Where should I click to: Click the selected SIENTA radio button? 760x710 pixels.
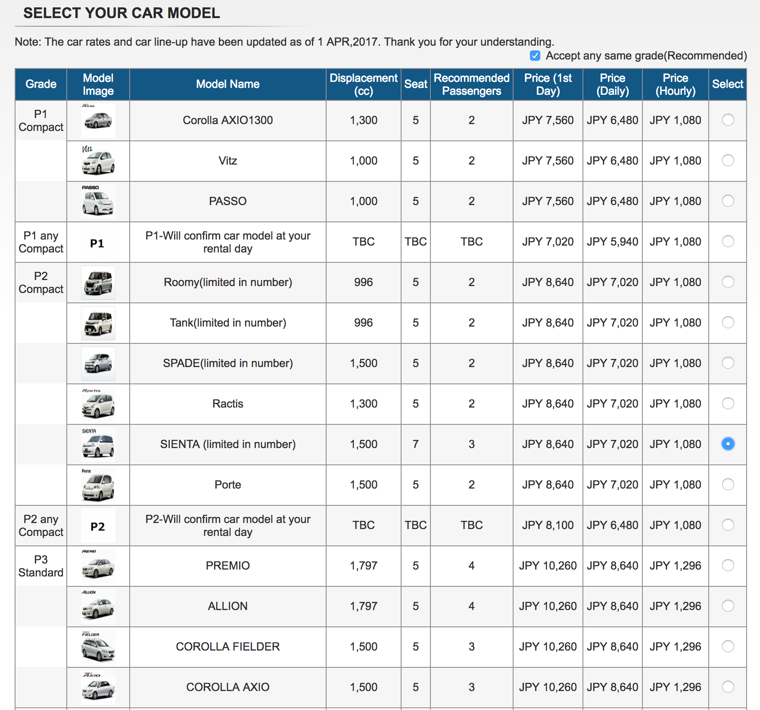click(x=728, y=444)
